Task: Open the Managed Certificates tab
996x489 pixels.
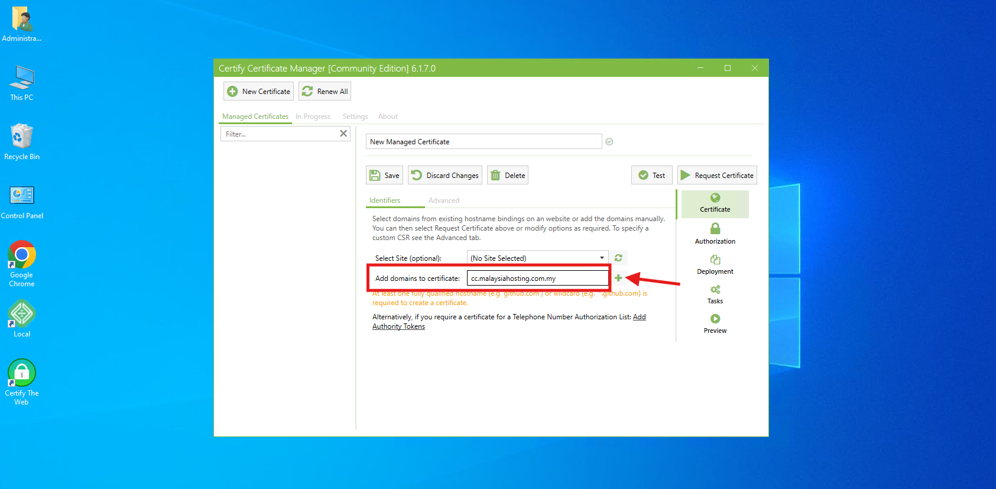Action: (255, 116)
